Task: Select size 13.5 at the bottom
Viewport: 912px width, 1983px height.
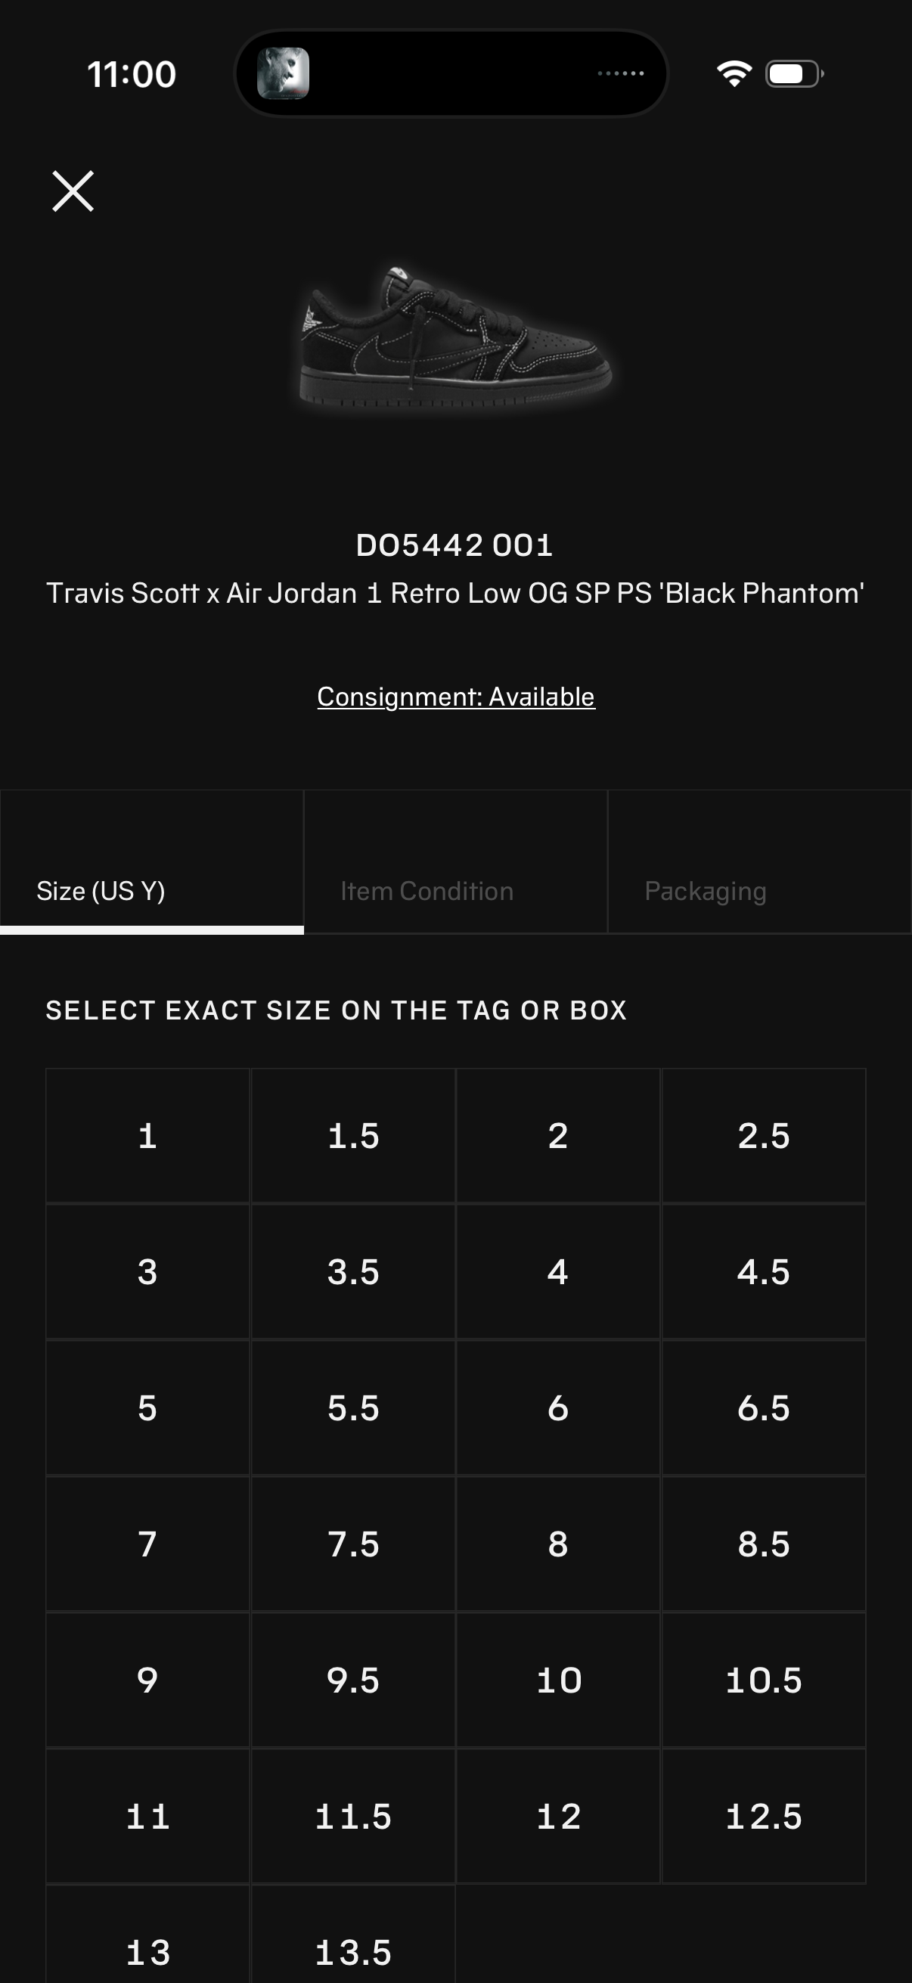Action: pos(352,1950)
